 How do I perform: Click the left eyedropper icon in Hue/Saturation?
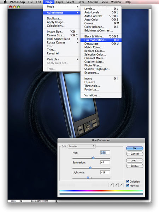111,185
